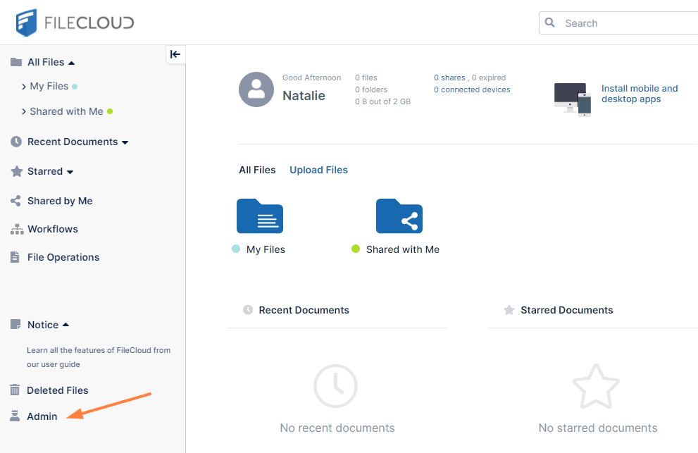The height and width of the screenshot is (453, 698).
Task: Open Workflows in the sidebar
Action: pos(52,229)
